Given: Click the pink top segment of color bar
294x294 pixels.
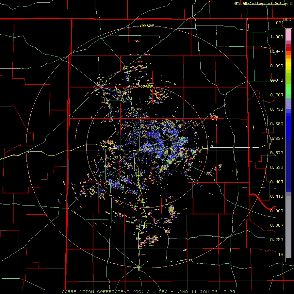Looking at the screenshot, I should [x=288, y=35].
